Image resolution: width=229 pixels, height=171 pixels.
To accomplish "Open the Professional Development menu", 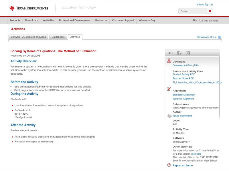I will click(75, 20).
